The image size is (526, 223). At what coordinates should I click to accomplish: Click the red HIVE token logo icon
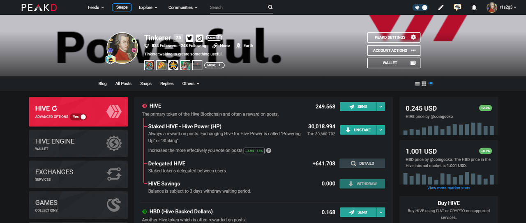[x=145, y=106]
